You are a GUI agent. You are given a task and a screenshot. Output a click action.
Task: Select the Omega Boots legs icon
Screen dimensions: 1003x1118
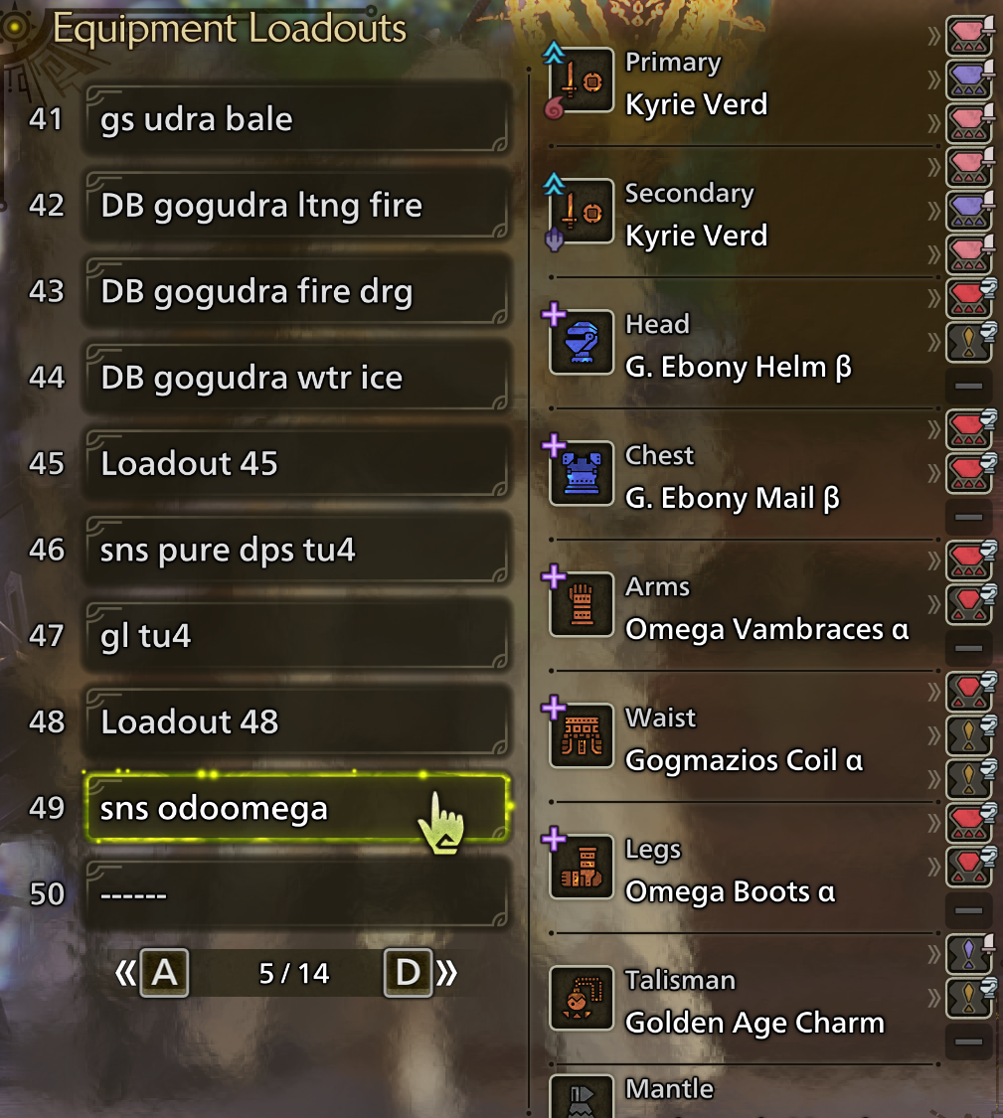(582, 867)
